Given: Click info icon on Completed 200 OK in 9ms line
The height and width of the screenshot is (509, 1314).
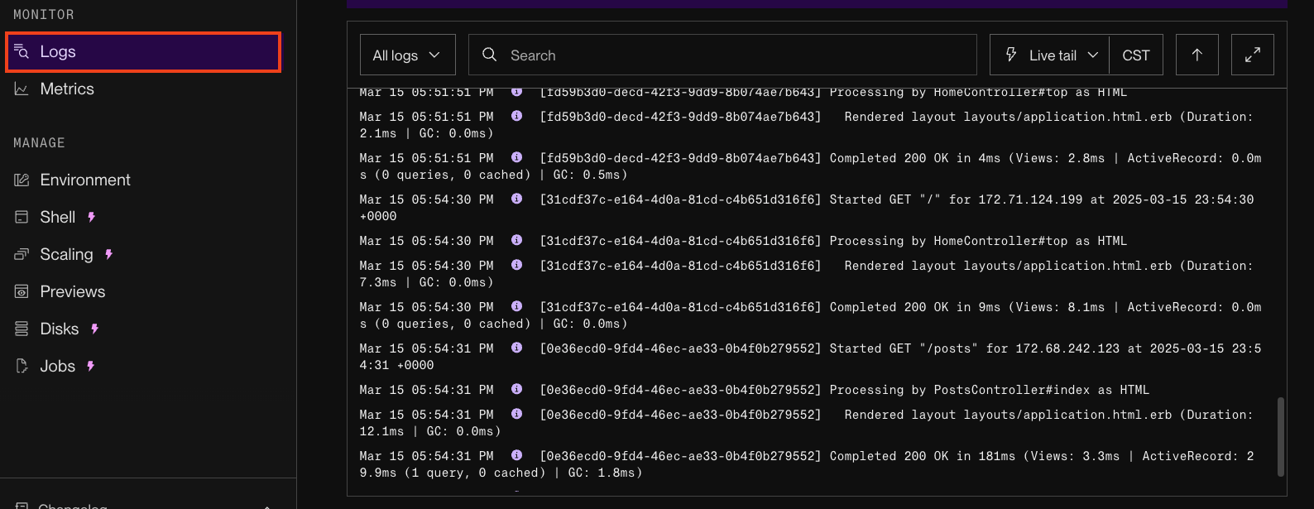Looking at the screenshot, I should pyautogui.click(x=516, y=306).
